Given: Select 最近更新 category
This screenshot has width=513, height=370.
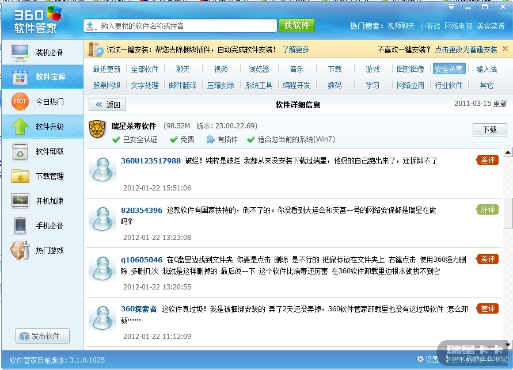Looking at the screenshot, I should pos(107,69).
